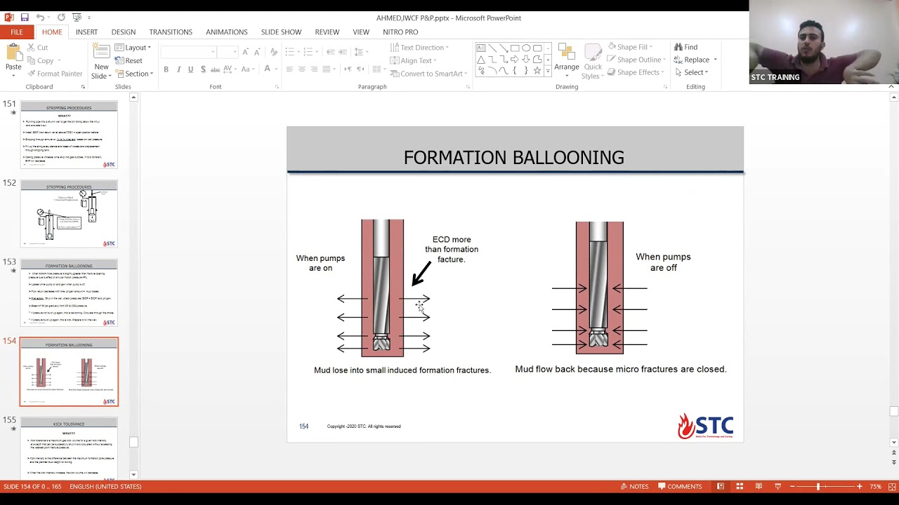Viewport: 899px width, 505px height.
Task: Pick the straight Line shape
Action: pos(492,48)
